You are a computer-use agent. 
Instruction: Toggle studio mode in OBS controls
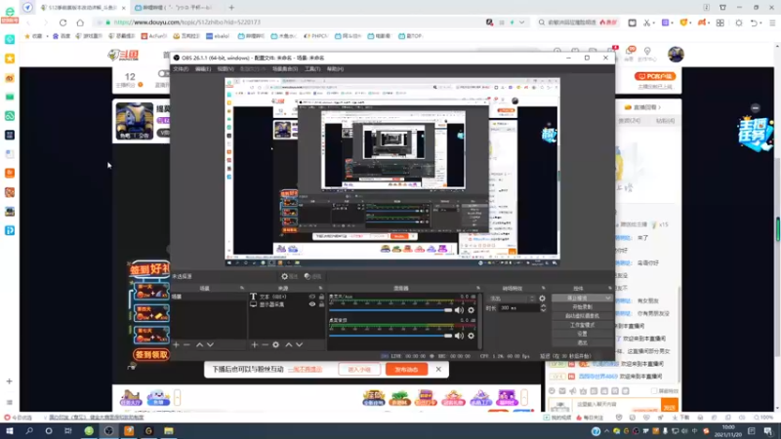pos(582,325)
